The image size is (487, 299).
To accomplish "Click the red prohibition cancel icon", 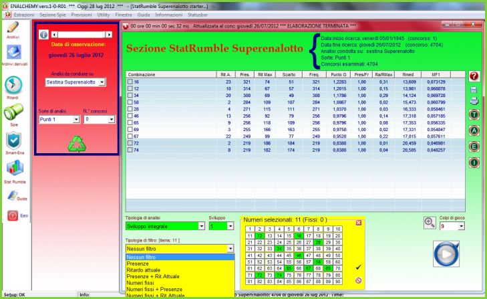I will click(359, 280).
